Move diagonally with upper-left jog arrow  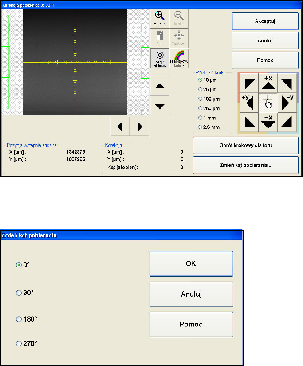(249, 84)
